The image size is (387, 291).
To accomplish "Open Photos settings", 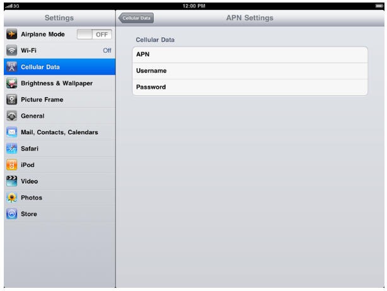I will tap(59, 198).
